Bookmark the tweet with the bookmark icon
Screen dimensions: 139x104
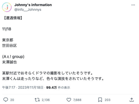pyautogui.click(x=100, y=100)
